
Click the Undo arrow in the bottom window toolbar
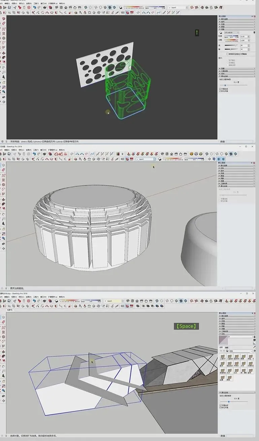tap(34, 301)
